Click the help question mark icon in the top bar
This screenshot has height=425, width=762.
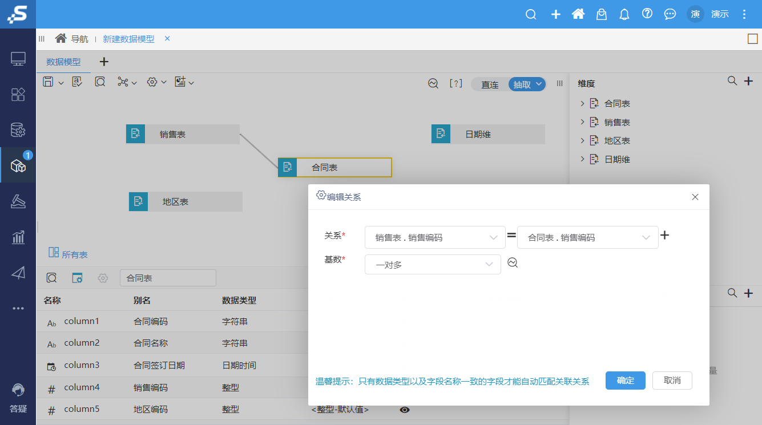pyautogui.click(x=647, y=14)
